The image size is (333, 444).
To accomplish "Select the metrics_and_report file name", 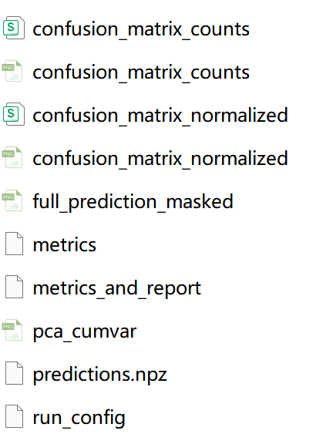I will pyautogui.click(x=116, y=289).
